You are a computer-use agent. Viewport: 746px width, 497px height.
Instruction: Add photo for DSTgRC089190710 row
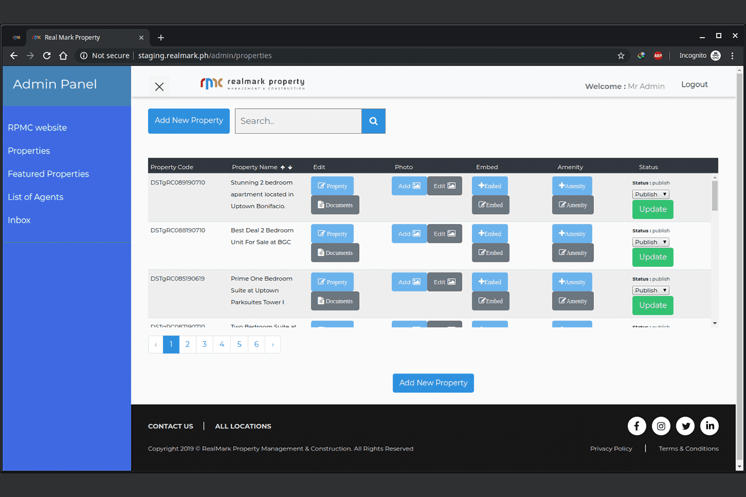409,186
